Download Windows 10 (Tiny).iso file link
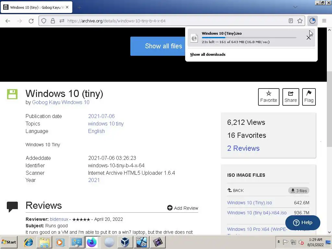The width and height of the screenshot is (332, 249). (x=249, y=203)
